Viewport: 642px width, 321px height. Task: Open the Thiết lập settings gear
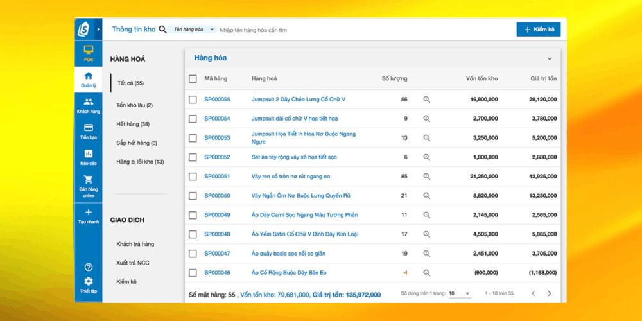(x=88, y=281)
